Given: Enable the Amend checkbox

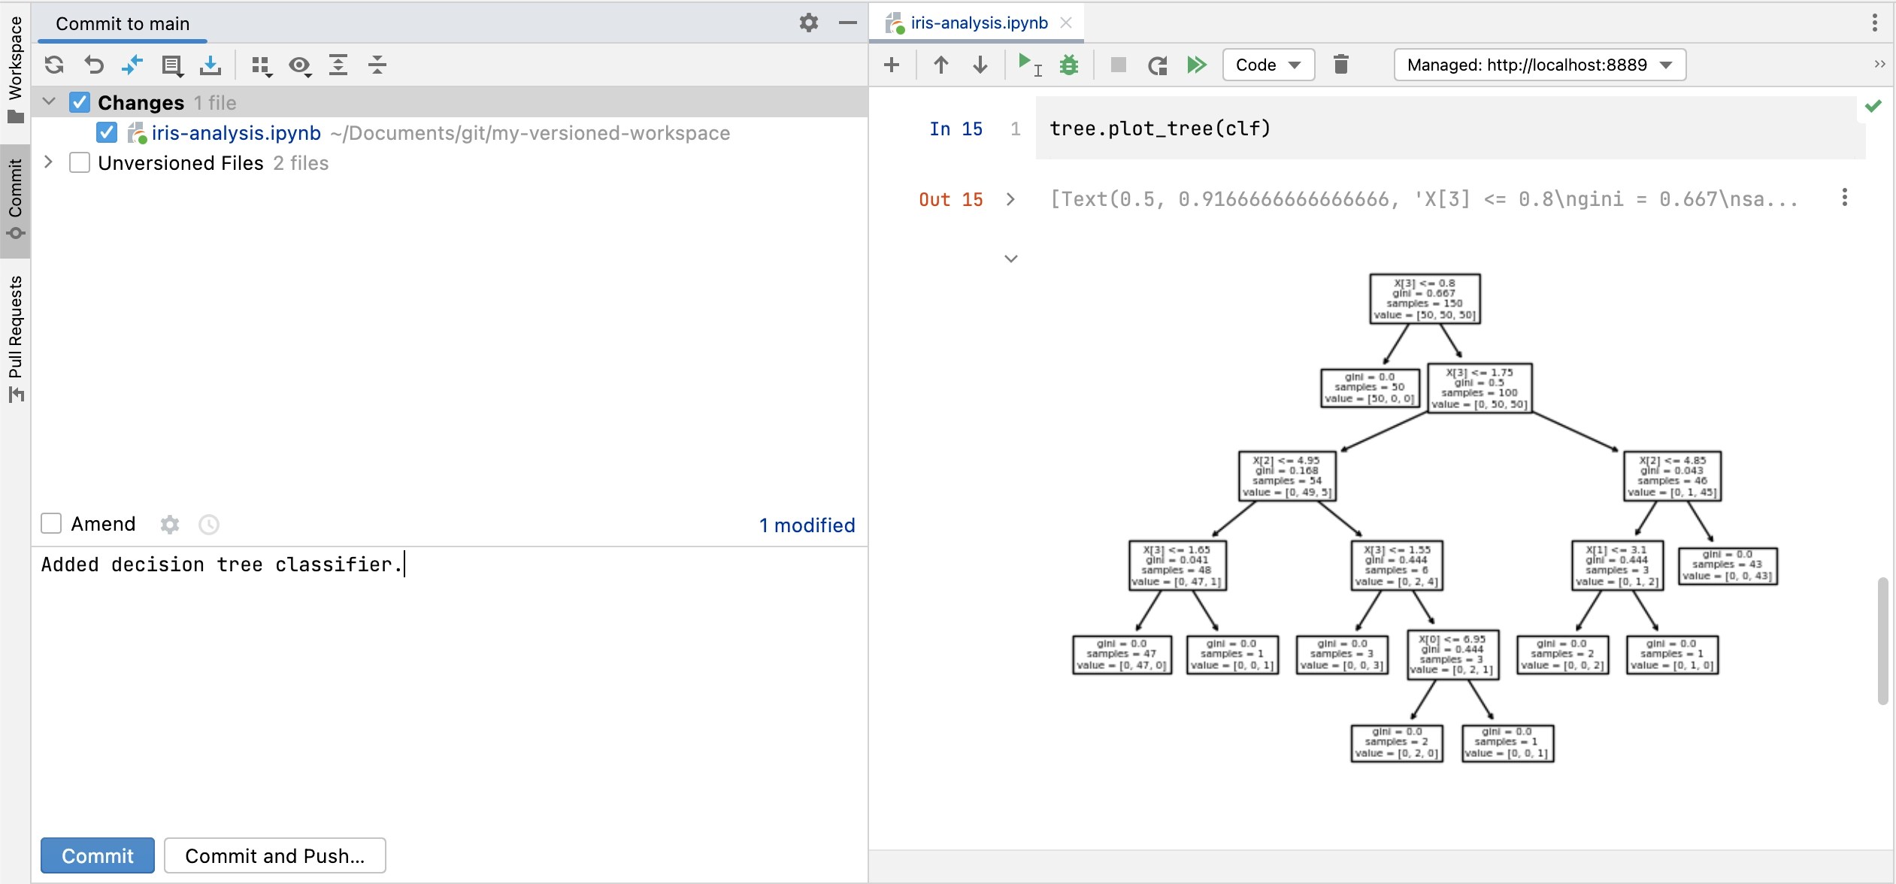Looking at the screenshot, I should pos(50,523).
